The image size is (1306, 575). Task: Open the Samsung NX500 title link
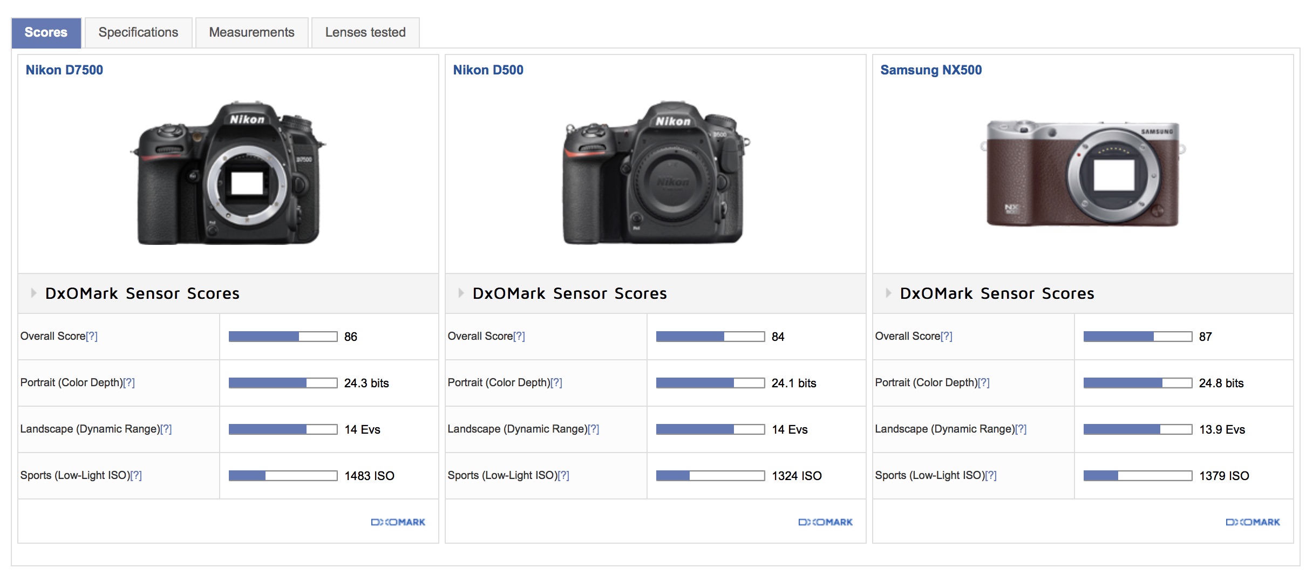point(931,70)
